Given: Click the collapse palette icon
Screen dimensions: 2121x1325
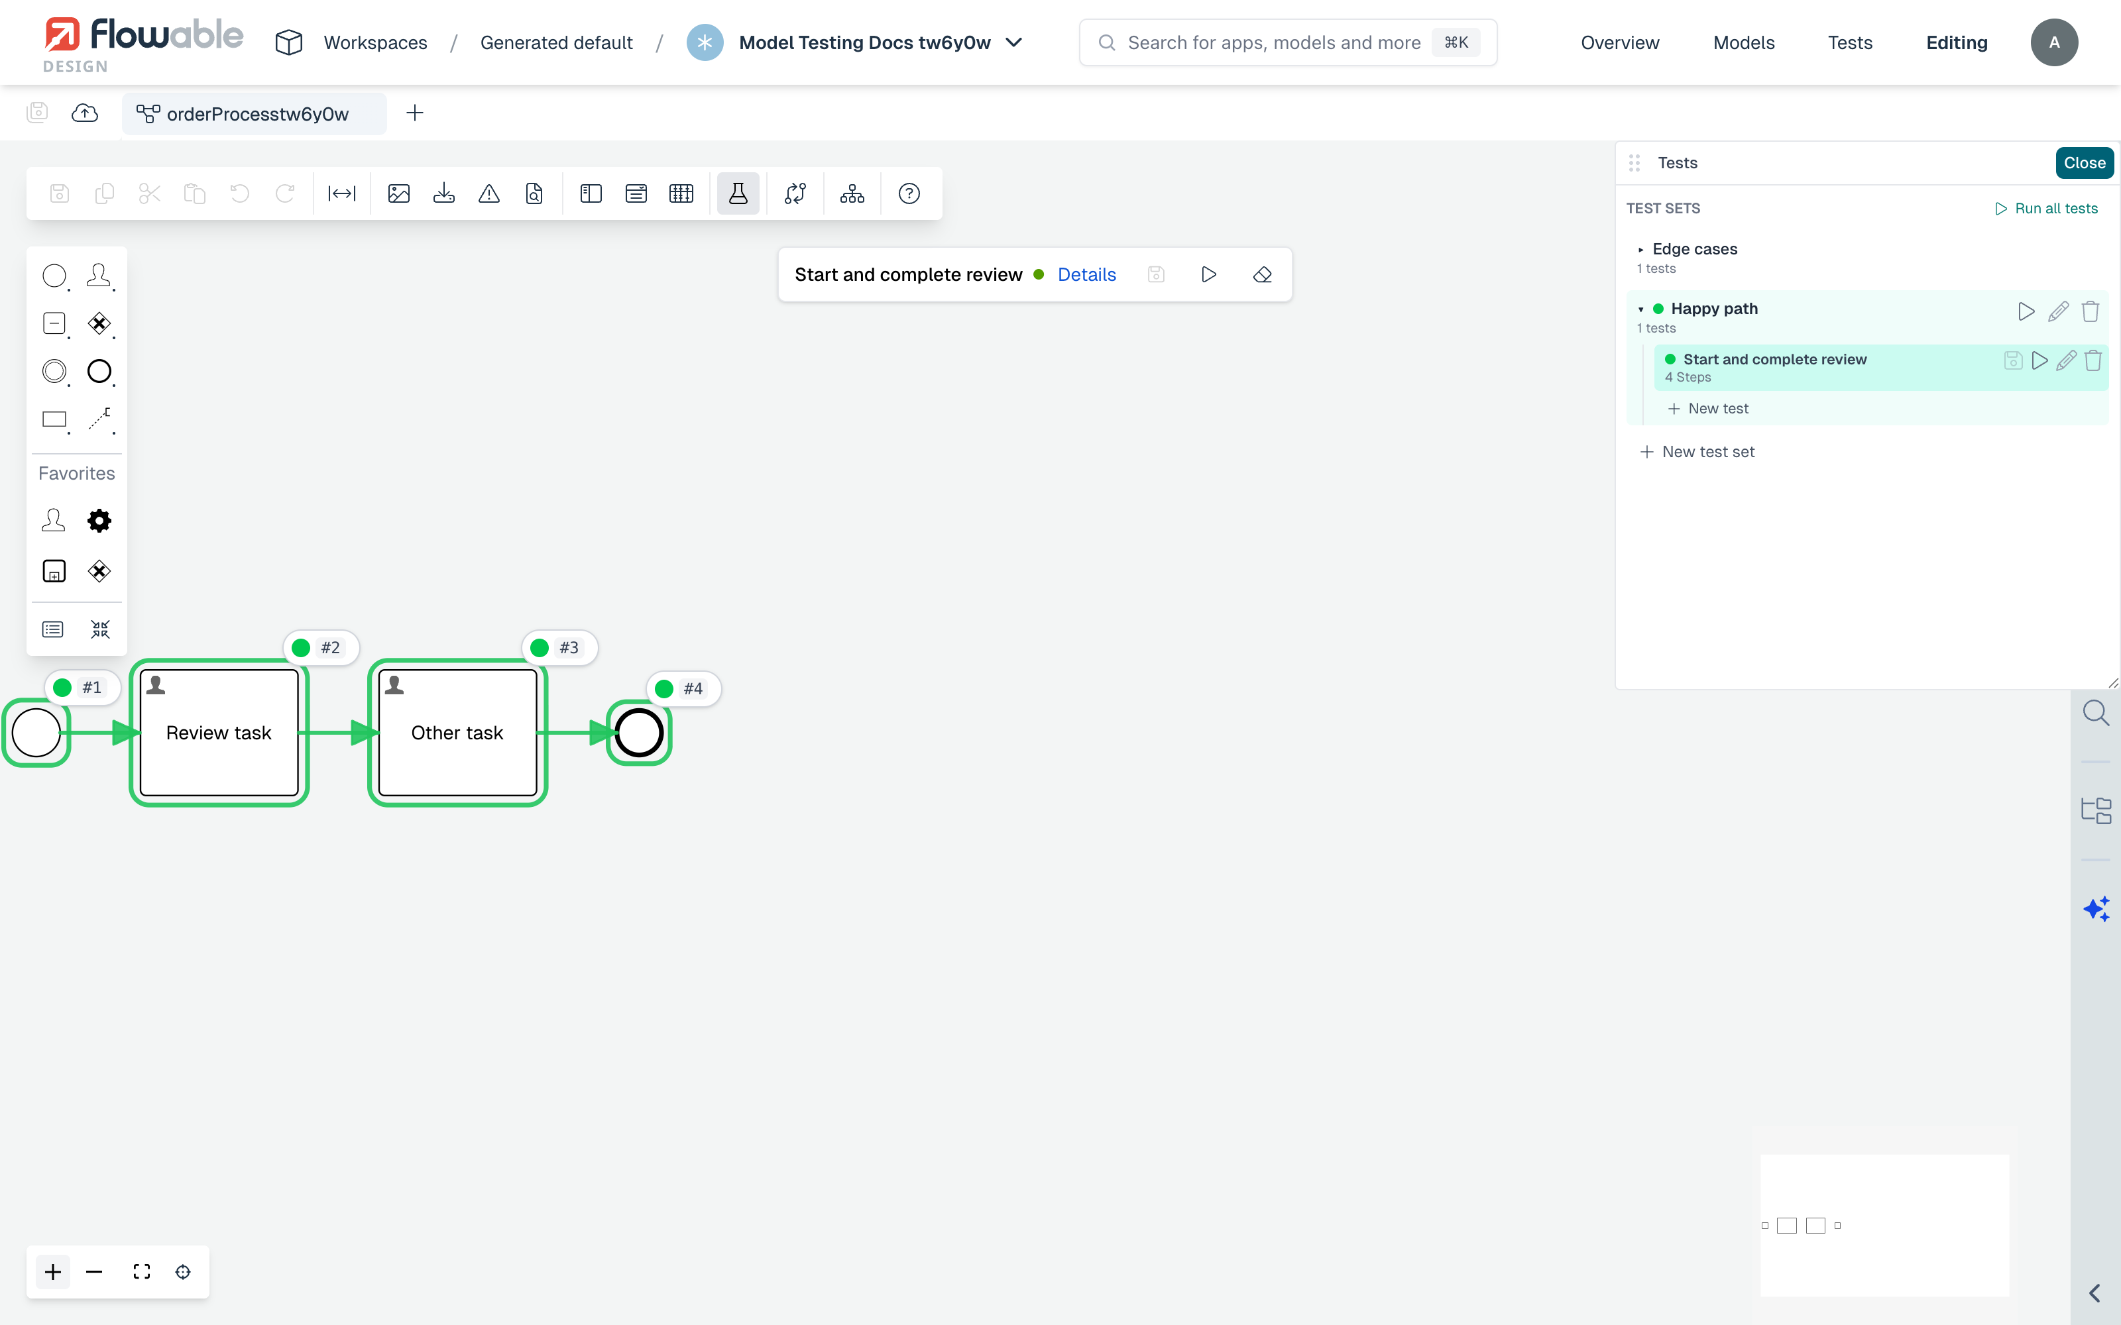Looking at the screenshot, I should [x=101, y=629].
